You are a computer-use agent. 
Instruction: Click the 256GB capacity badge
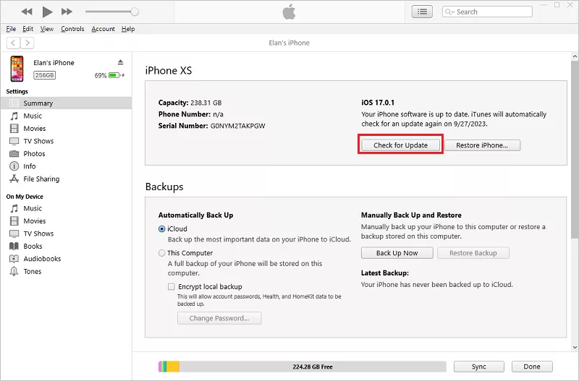(45, 75)
